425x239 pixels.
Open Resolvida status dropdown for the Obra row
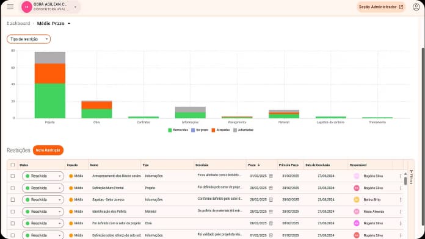point(43,223)
